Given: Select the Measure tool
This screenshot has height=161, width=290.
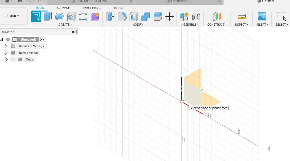Looking at the screenshot, I should click(x=241, y=17).
